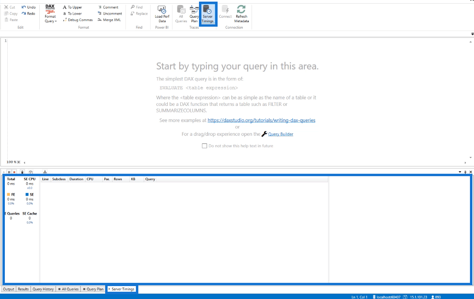
Task: Open the Query Plan bottom tab
Action: [x=93, y=289]
